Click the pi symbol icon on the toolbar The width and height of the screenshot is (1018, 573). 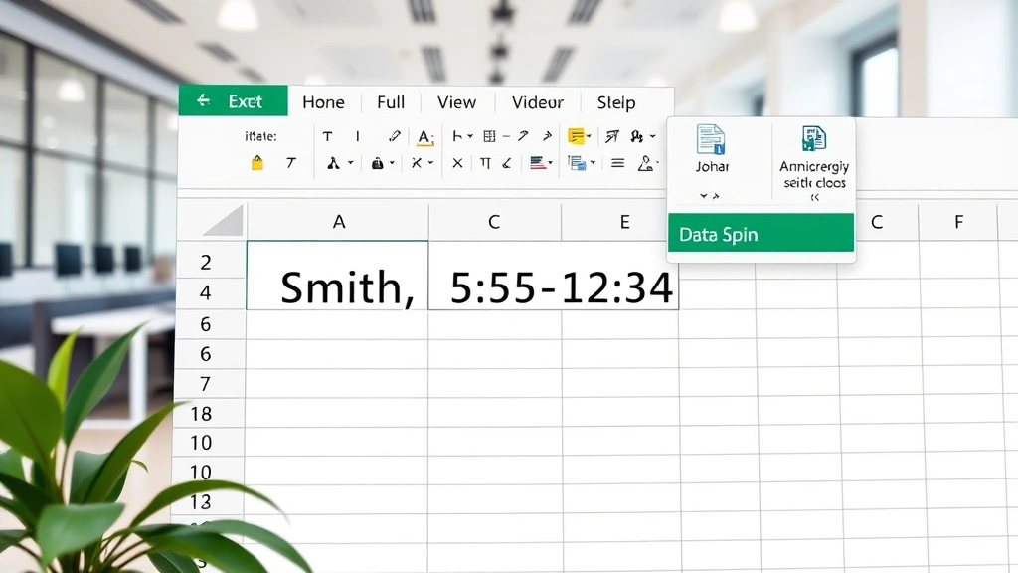click(486, 162)
